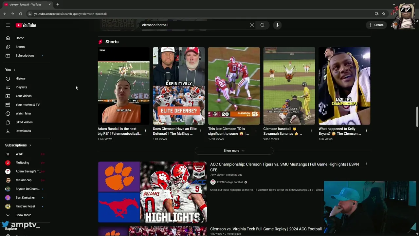Click install app icon in address bar
This screenshot has height=236, width=419.
376,14
